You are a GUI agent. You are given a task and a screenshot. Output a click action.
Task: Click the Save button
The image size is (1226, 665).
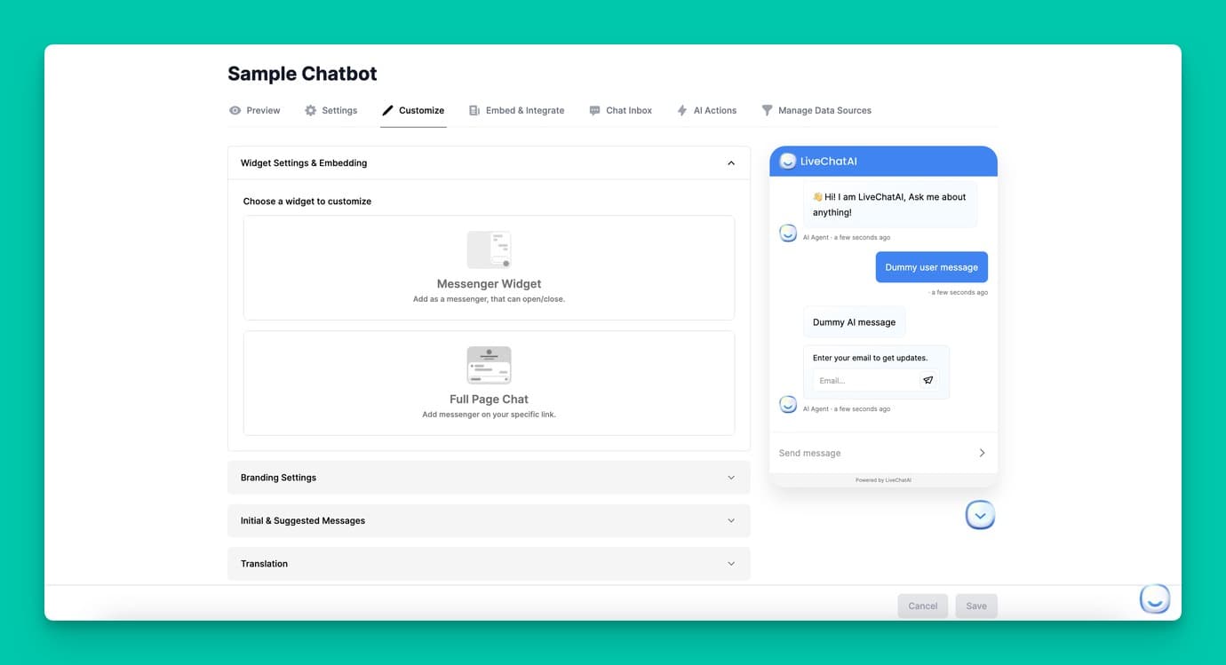pos(976,606)
